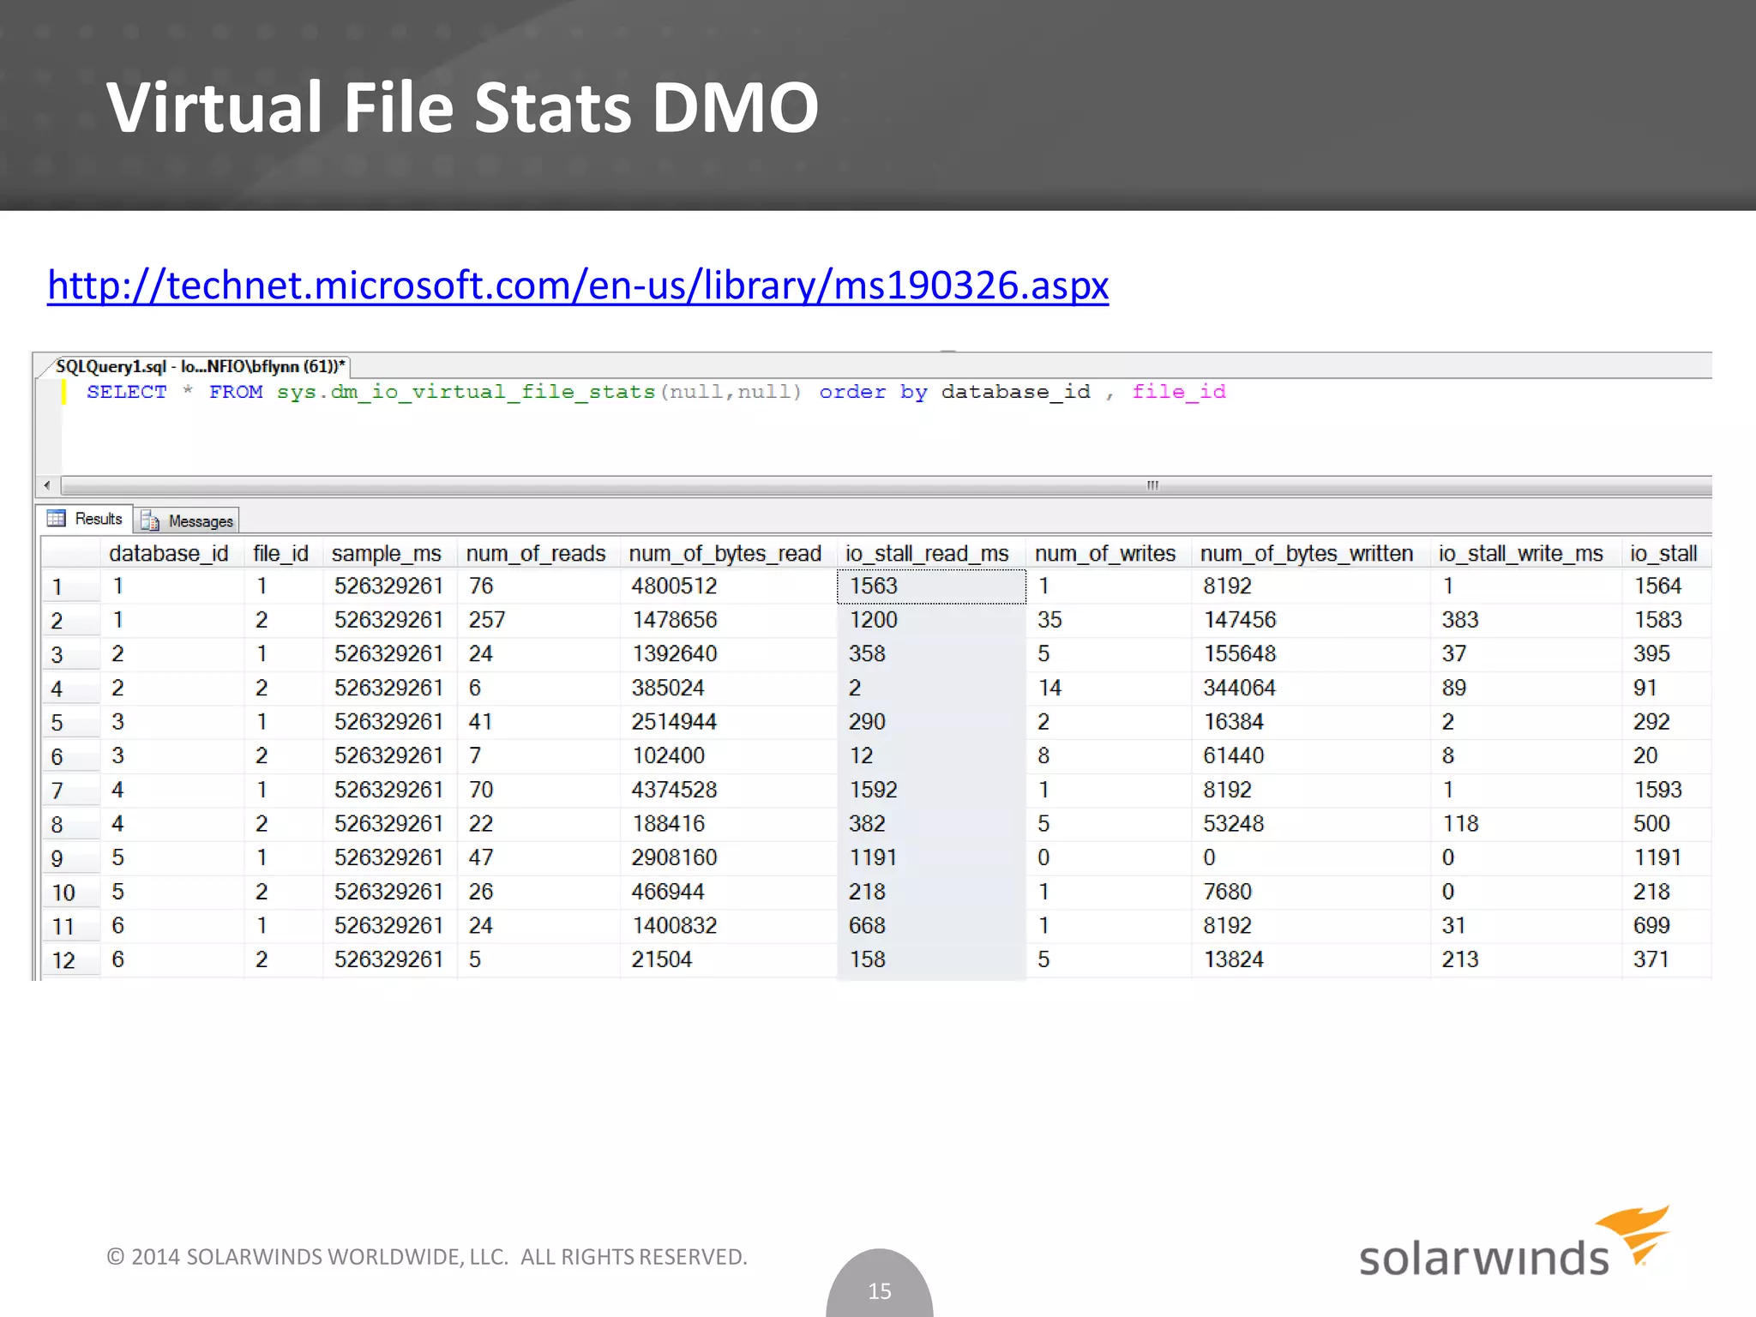Click num_of_bytes_written value 16384
This screenshot has height=1317, width=1756.
[x=1233, y=722]
